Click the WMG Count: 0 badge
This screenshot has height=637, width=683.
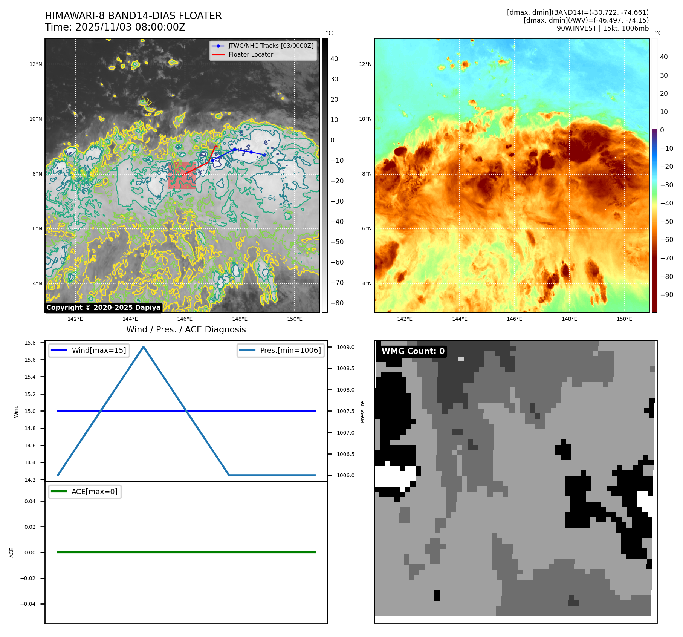[x=413, y=351]
